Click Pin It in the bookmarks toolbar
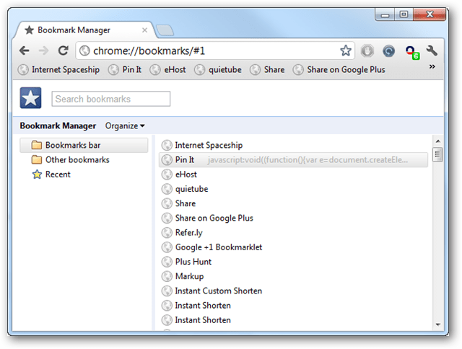Screen dimensions: 462x349 point(125,70)
